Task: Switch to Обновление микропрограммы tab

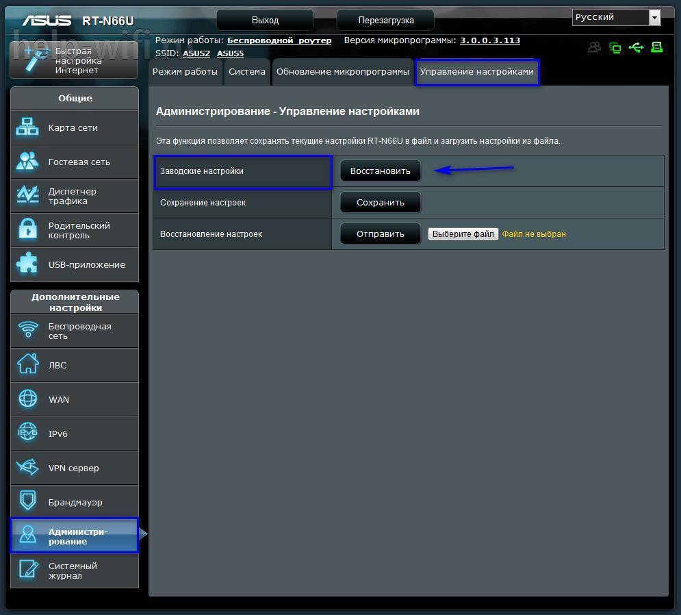Action: click(343, 72)
